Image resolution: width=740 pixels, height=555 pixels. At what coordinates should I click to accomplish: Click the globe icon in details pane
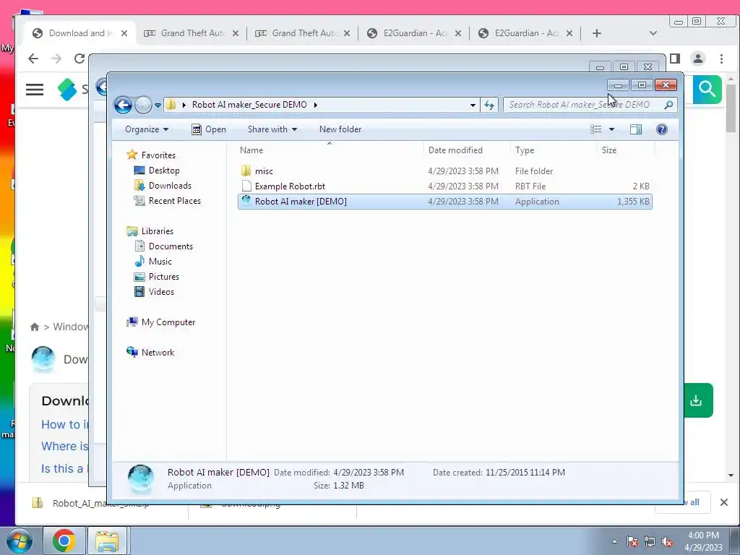(x=141, y=478)
